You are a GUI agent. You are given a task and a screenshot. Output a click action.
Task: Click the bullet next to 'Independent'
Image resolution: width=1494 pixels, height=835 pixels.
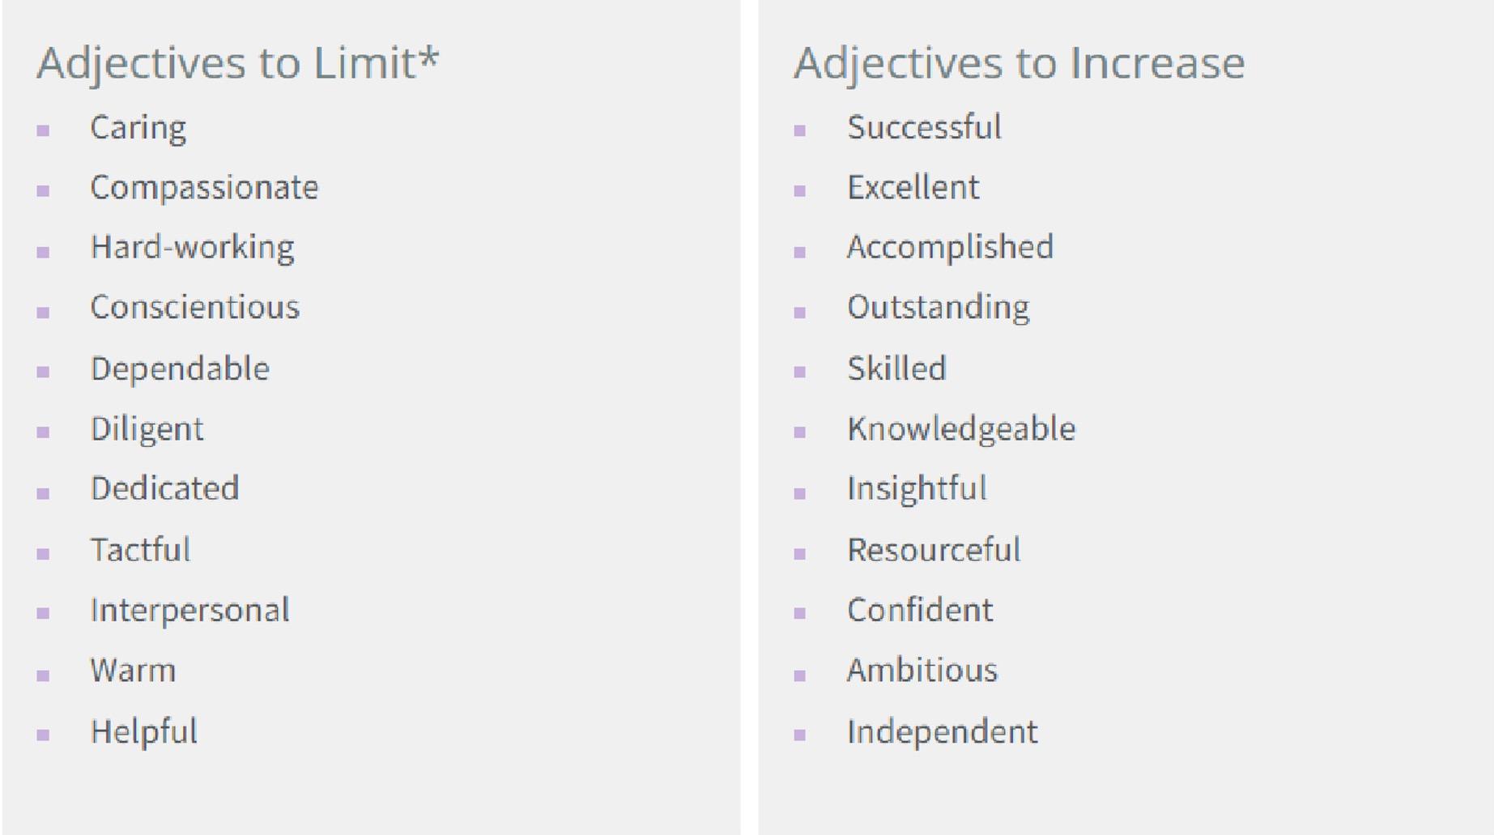click(800, 735)
